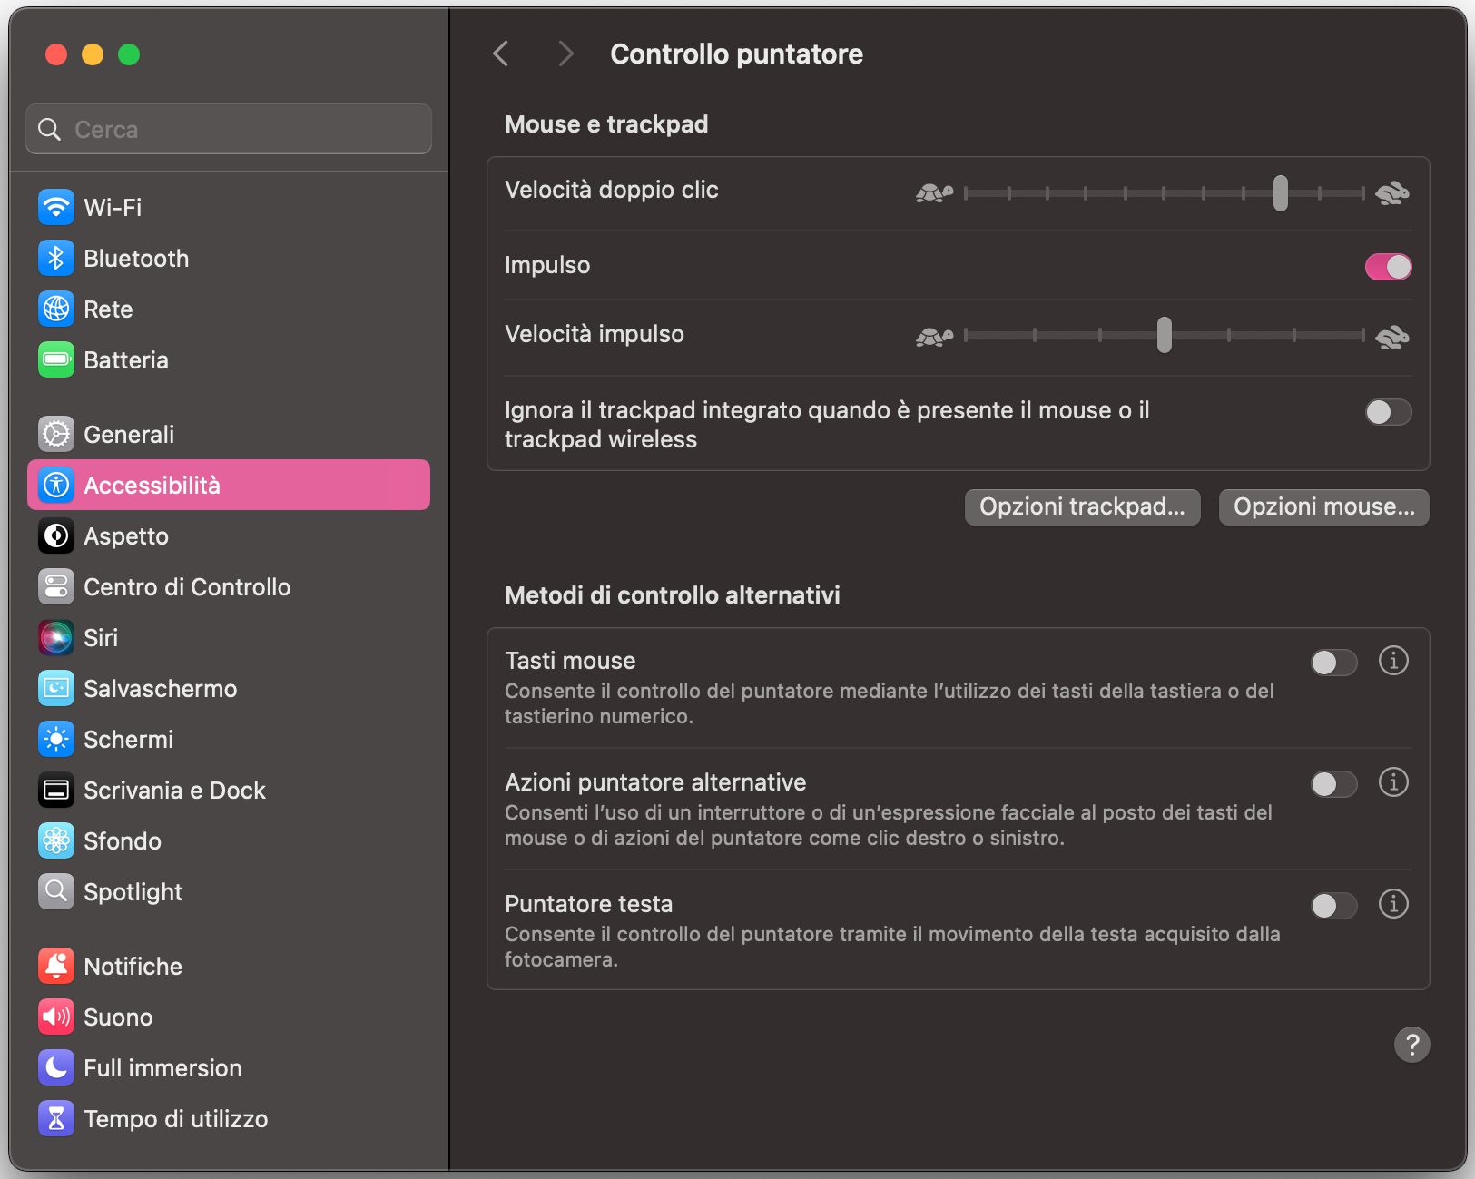Open Siri settings via its icon

click(x=55, y=637)
